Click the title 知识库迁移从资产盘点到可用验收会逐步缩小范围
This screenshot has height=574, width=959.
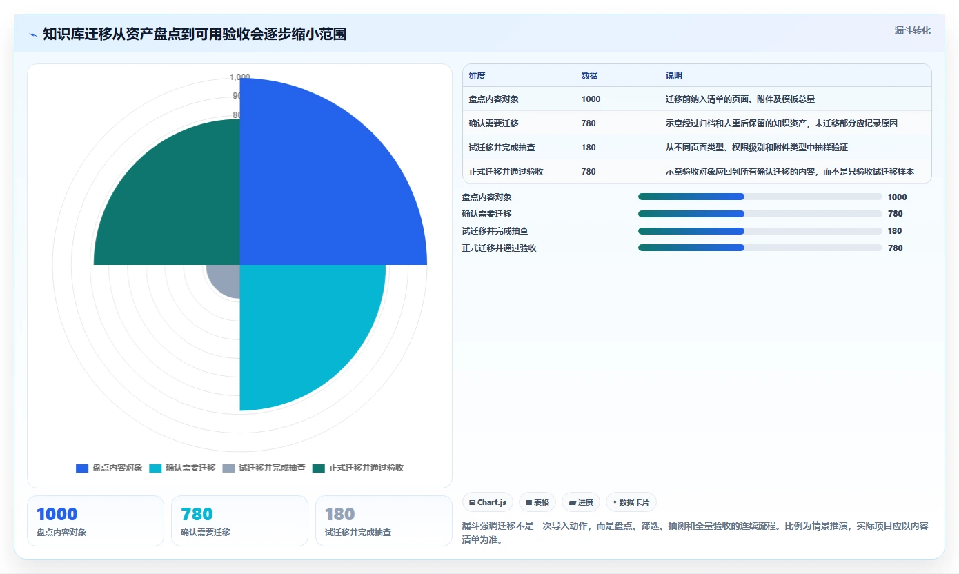click(195, 34)
